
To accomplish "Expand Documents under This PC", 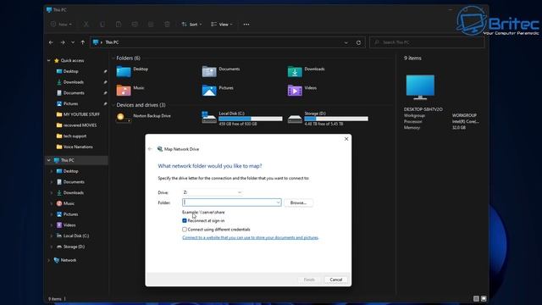I will tap(52, 182).
